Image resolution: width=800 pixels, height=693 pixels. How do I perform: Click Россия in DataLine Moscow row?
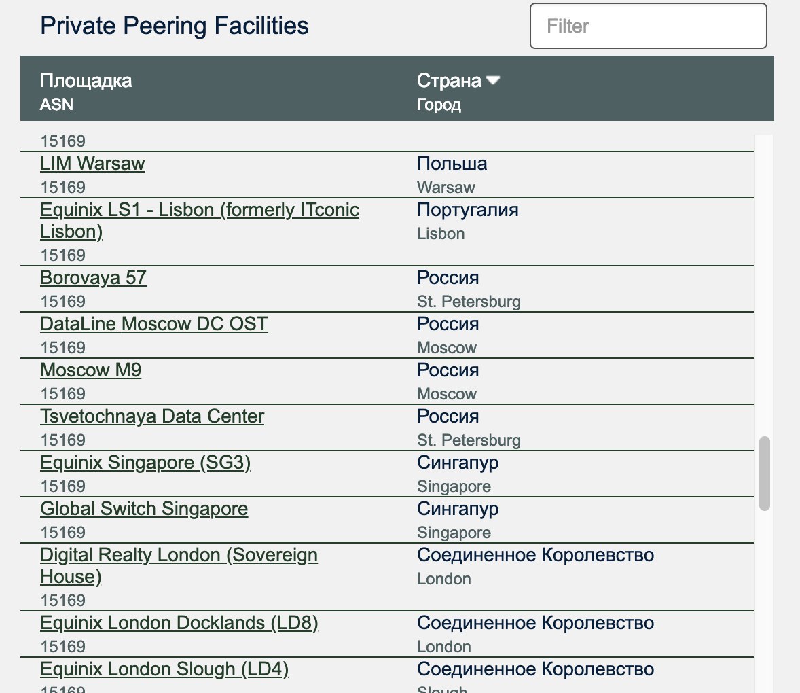click(x=448, y=324)
